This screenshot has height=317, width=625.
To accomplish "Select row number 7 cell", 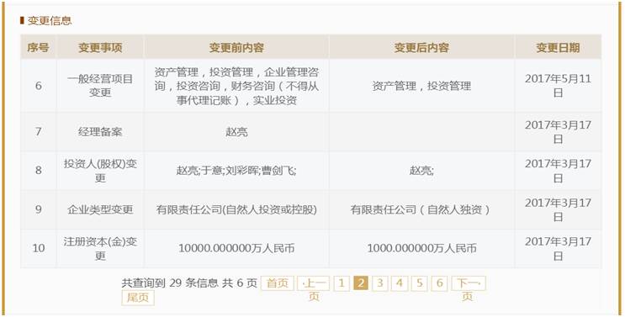I will click(38, 131).
